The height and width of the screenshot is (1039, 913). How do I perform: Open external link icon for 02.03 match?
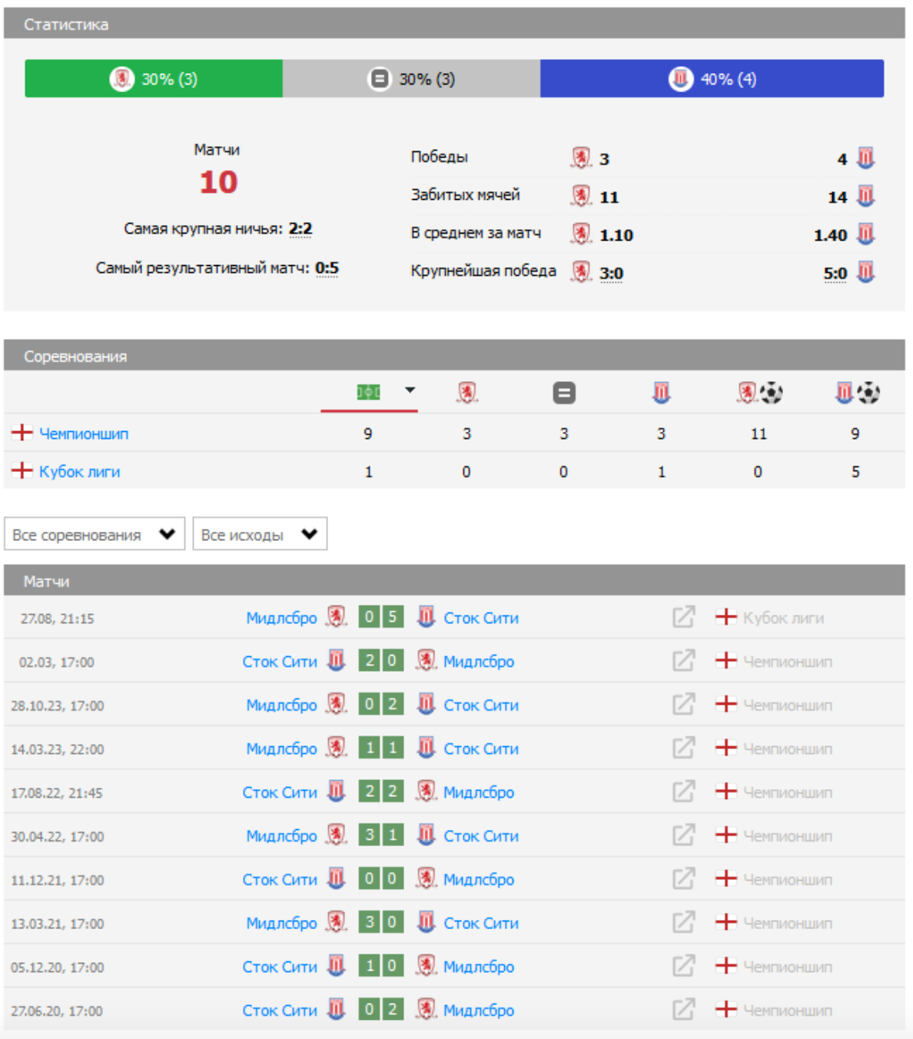(683, 661)
